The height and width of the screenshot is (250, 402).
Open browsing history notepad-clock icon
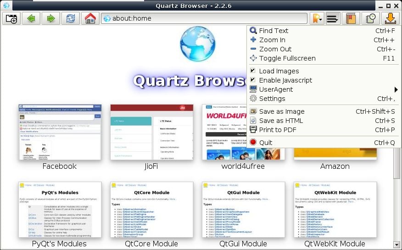pos(370,18)
